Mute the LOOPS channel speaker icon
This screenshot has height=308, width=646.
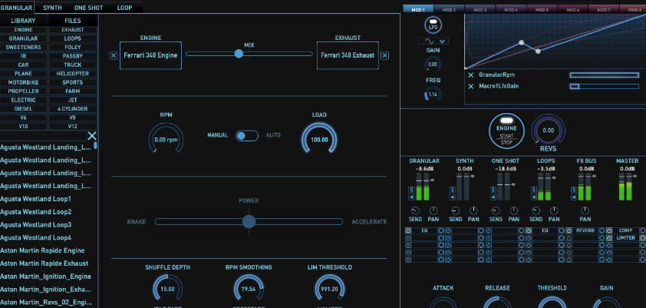(x=534, y=197)
